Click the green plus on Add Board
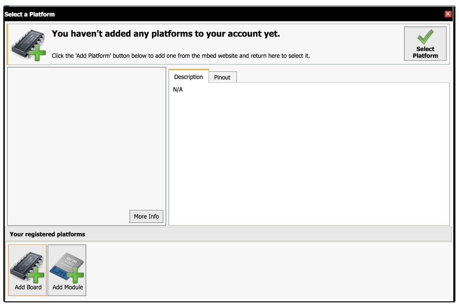The height and width of the screenshot is (305, 459). [x=36, y=275]
